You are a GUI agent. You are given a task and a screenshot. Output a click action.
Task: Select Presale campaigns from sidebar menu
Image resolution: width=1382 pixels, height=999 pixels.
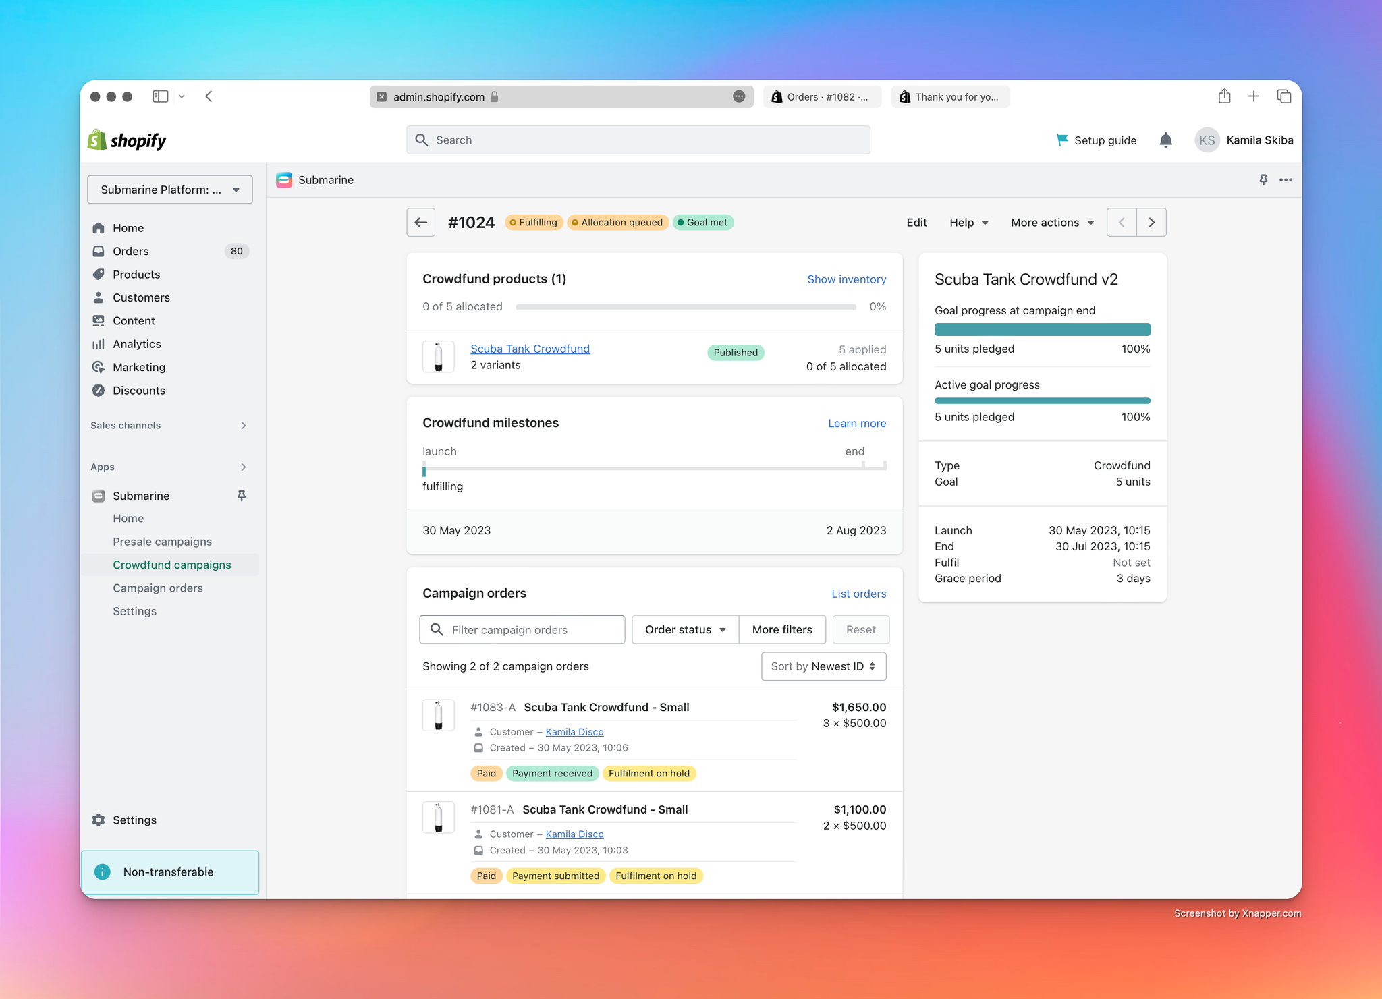click(x=164, y=541)
